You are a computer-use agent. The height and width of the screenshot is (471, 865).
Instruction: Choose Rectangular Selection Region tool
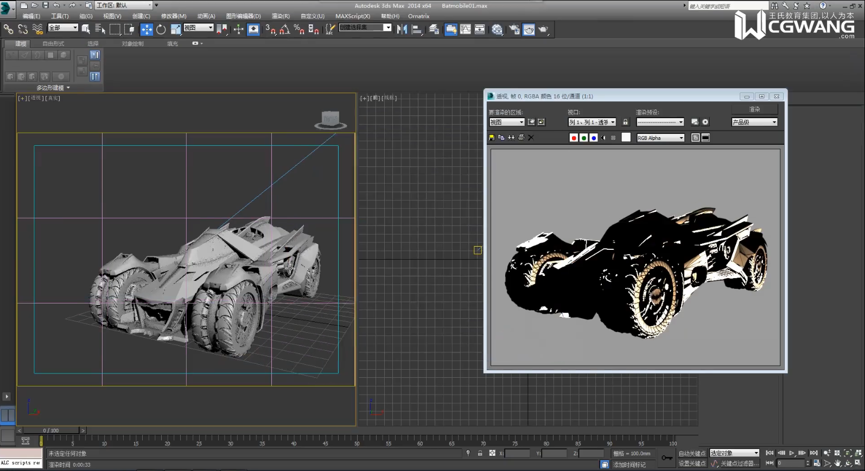tap(115, 29)
